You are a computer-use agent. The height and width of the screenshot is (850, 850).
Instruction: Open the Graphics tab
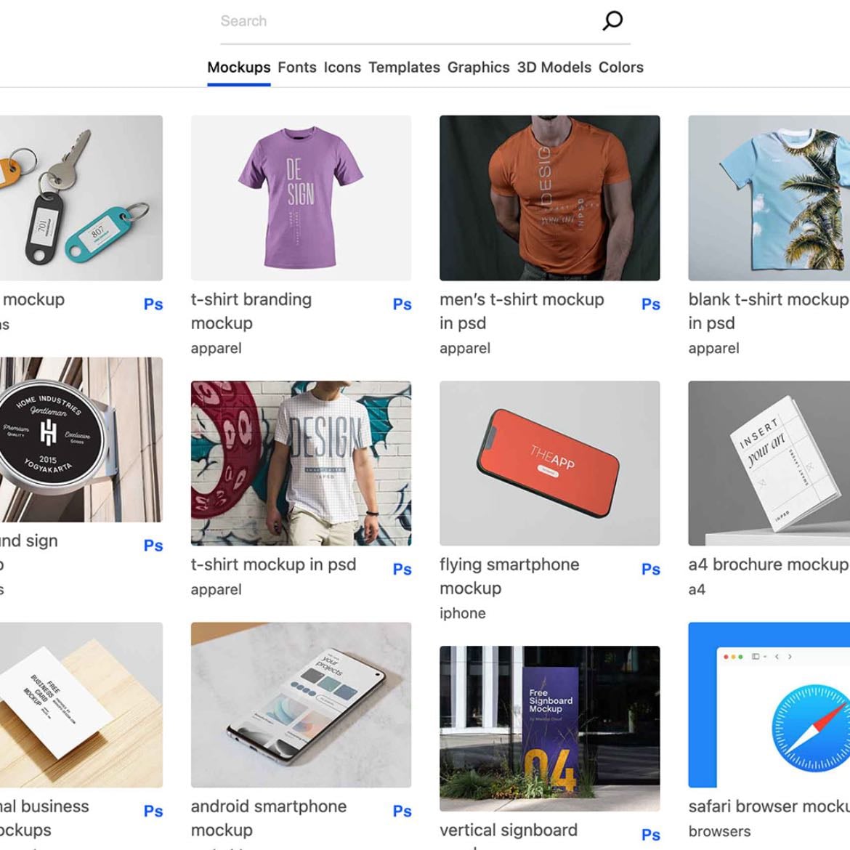pyautogui.click(x=478, y=68)
